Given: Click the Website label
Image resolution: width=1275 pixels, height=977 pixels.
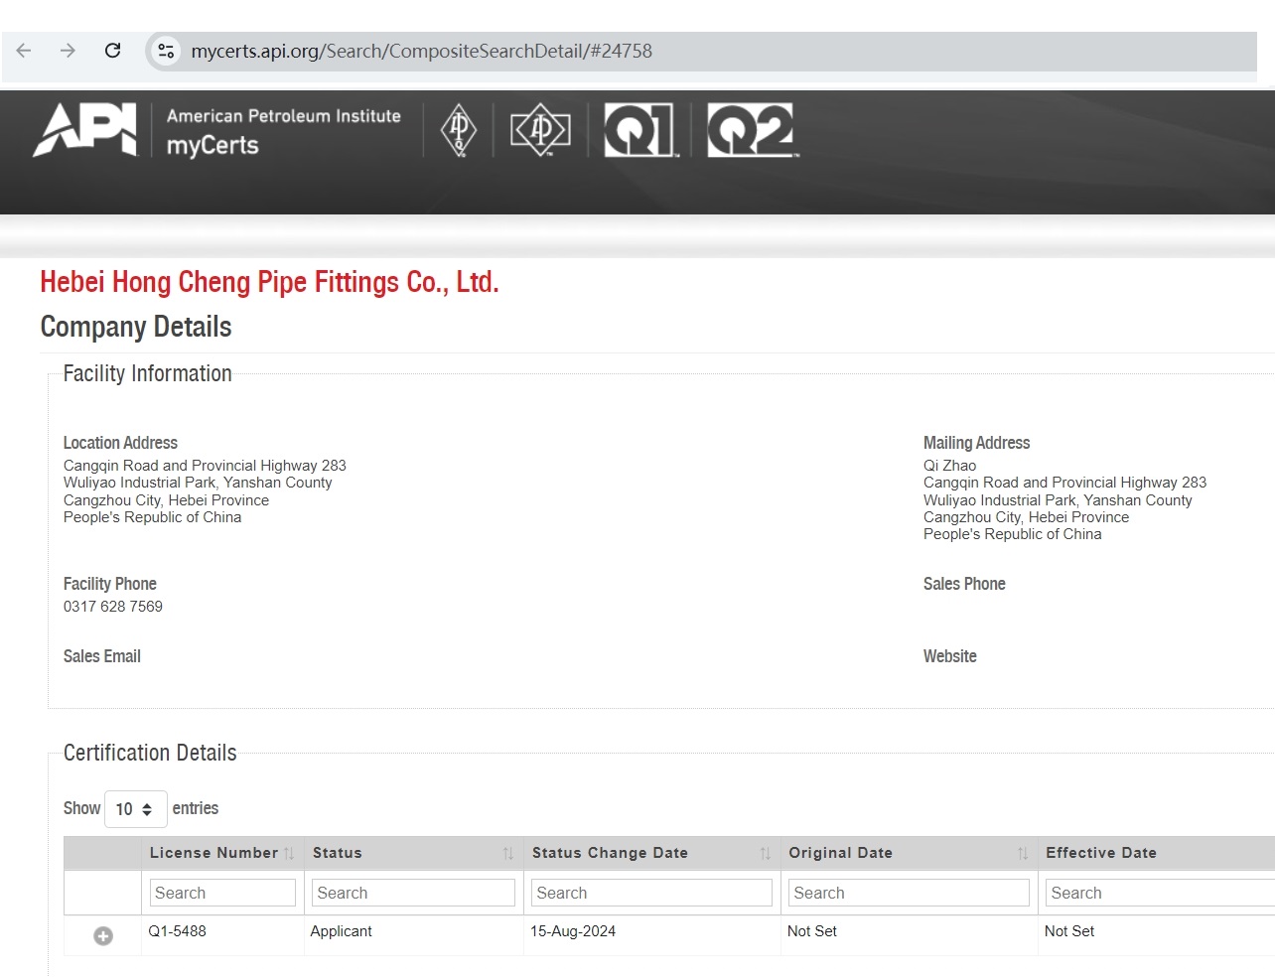Looking at the screenshot, I should point(950,656).
